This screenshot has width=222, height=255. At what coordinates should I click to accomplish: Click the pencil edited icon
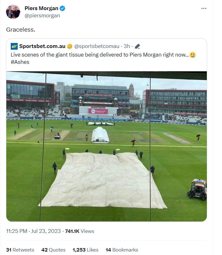tap(137, 46)
